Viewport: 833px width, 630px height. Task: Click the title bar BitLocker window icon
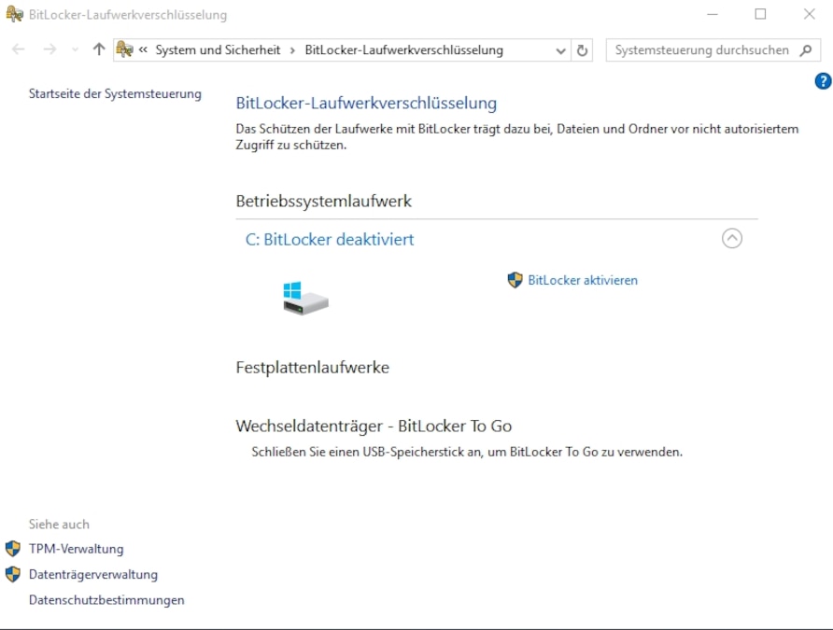pos(14,14)
